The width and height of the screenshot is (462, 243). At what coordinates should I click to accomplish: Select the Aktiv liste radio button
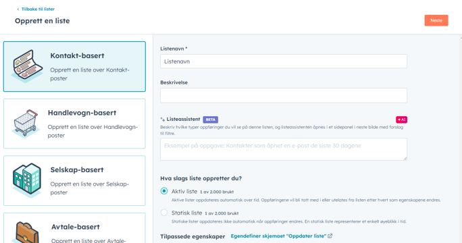(x=164, y=191)
